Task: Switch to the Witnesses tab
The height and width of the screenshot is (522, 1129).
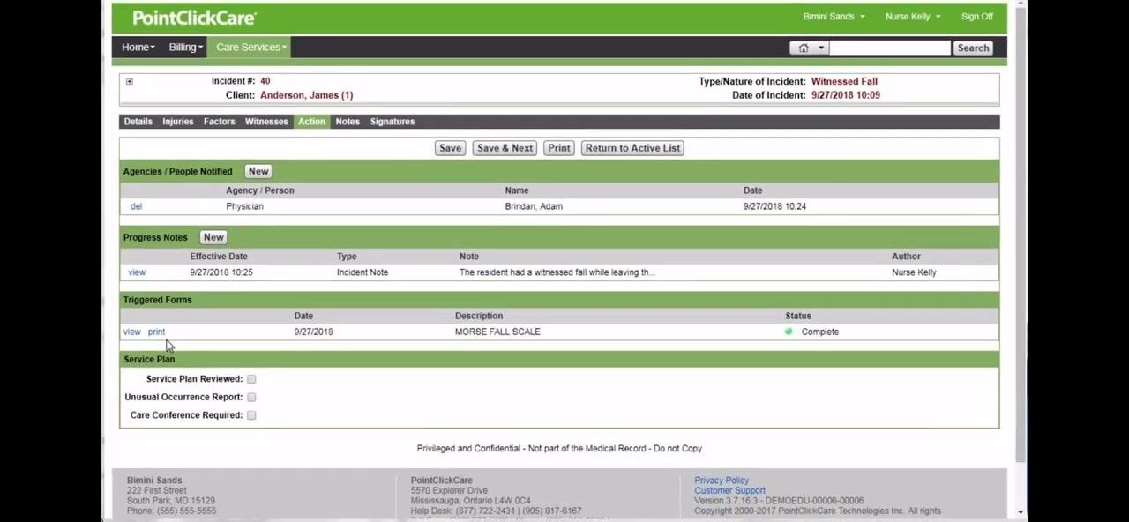Action: tap(266, 122)
